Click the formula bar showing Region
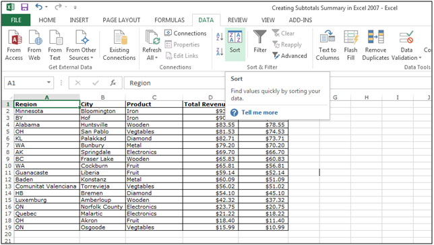This screenshot has height=245, width=434. 175,83
